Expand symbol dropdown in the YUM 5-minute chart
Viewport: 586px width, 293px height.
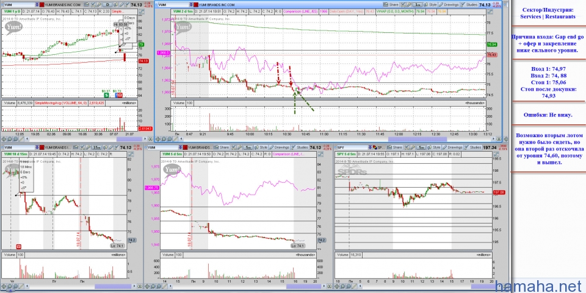pyautogui.click(x=180, y=147)
